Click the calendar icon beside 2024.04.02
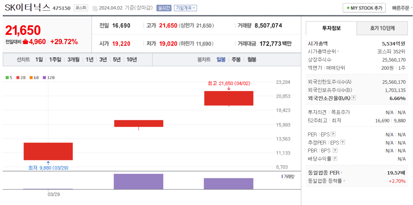Viewport: 413px width, 205px height. click(x=95, y=8)
